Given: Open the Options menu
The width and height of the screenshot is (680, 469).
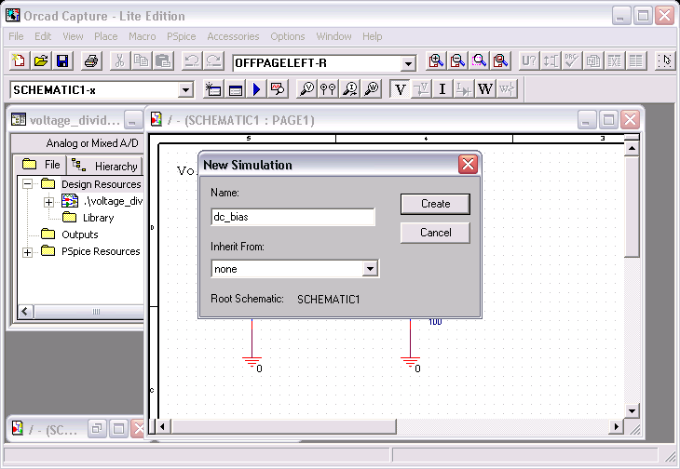Looking at the screenshot, I should (288, 36).
